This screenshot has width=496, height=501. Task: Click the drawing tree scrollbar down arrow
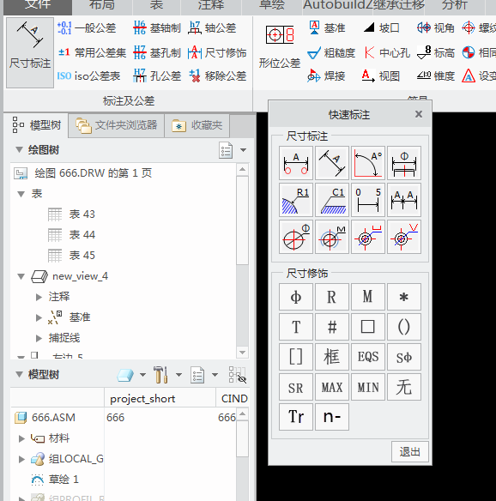[243, 353]
